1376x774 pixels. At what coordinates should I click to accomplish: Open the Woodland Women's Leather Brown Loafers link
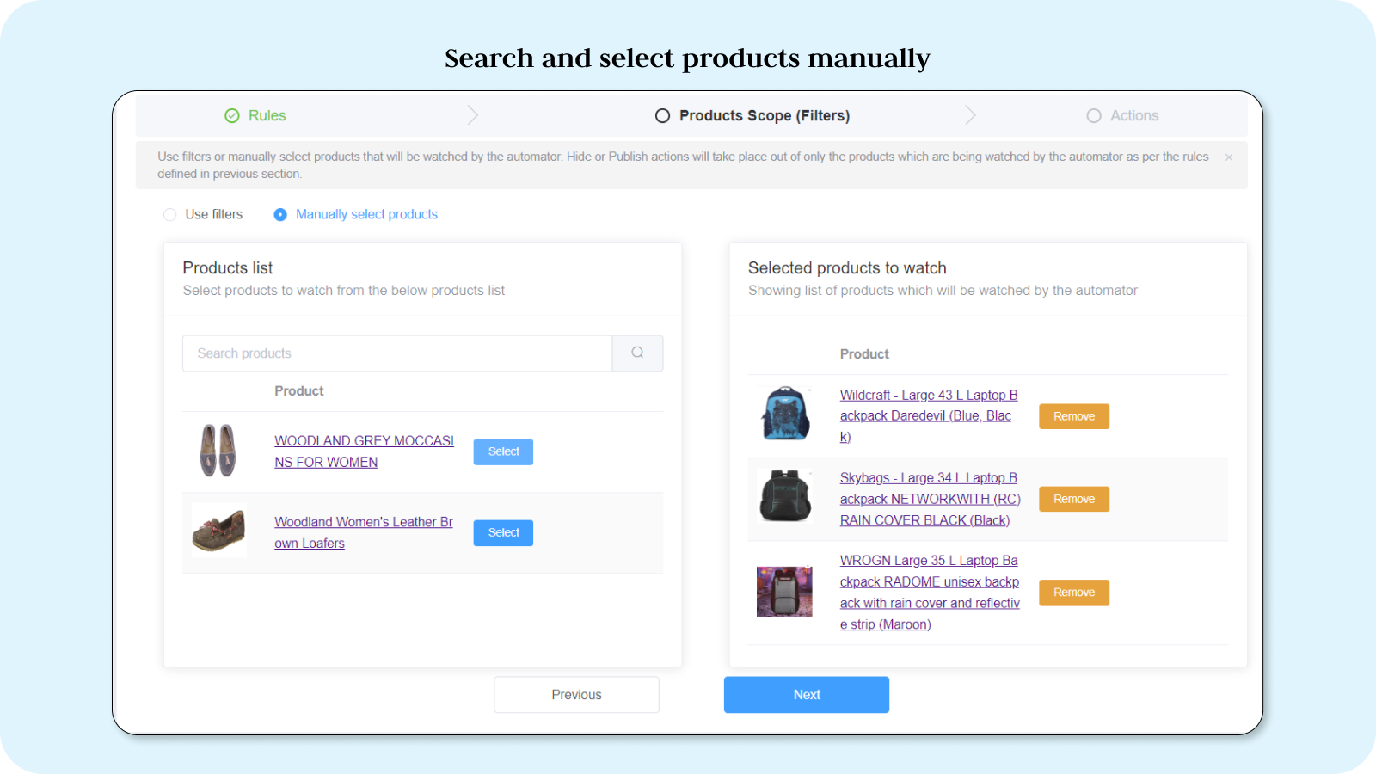(x=363, y=531)
